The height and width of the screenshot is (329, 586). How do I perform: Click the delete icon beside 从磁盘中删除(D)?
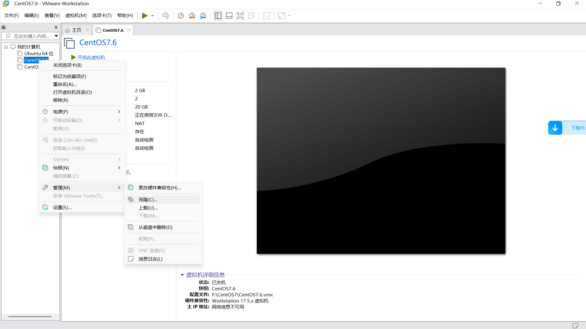pos(131,227)
